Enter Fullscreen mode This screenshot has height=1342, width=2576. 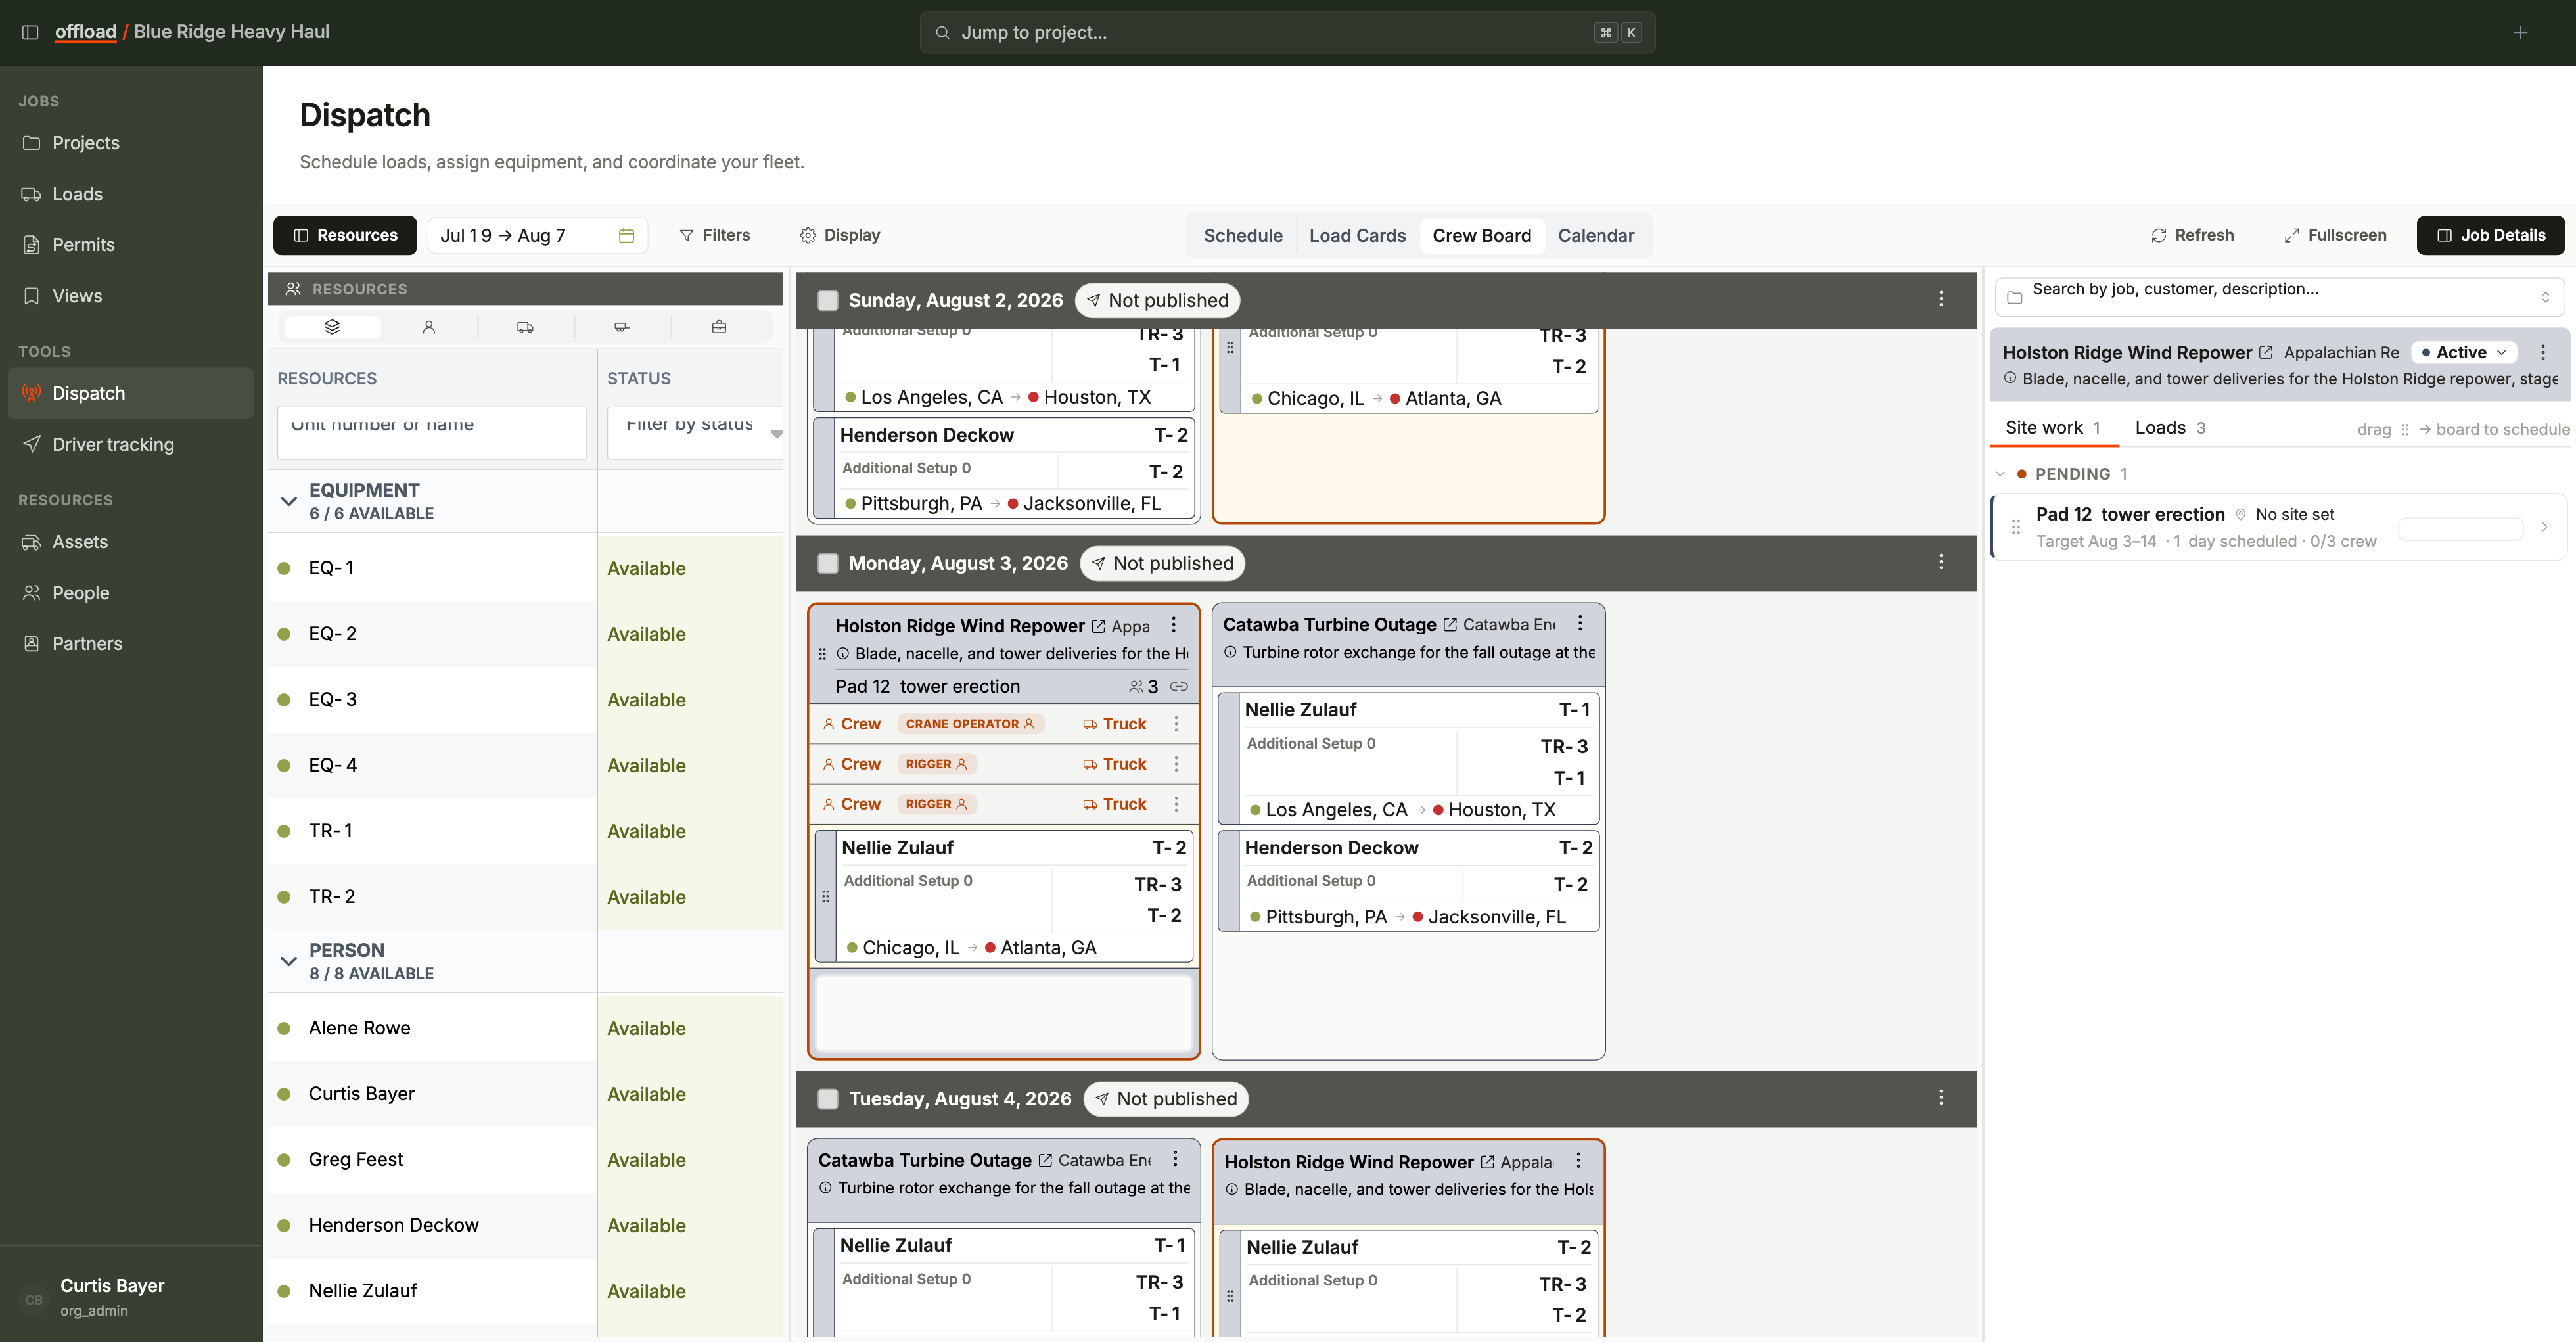click(2335, 235)
